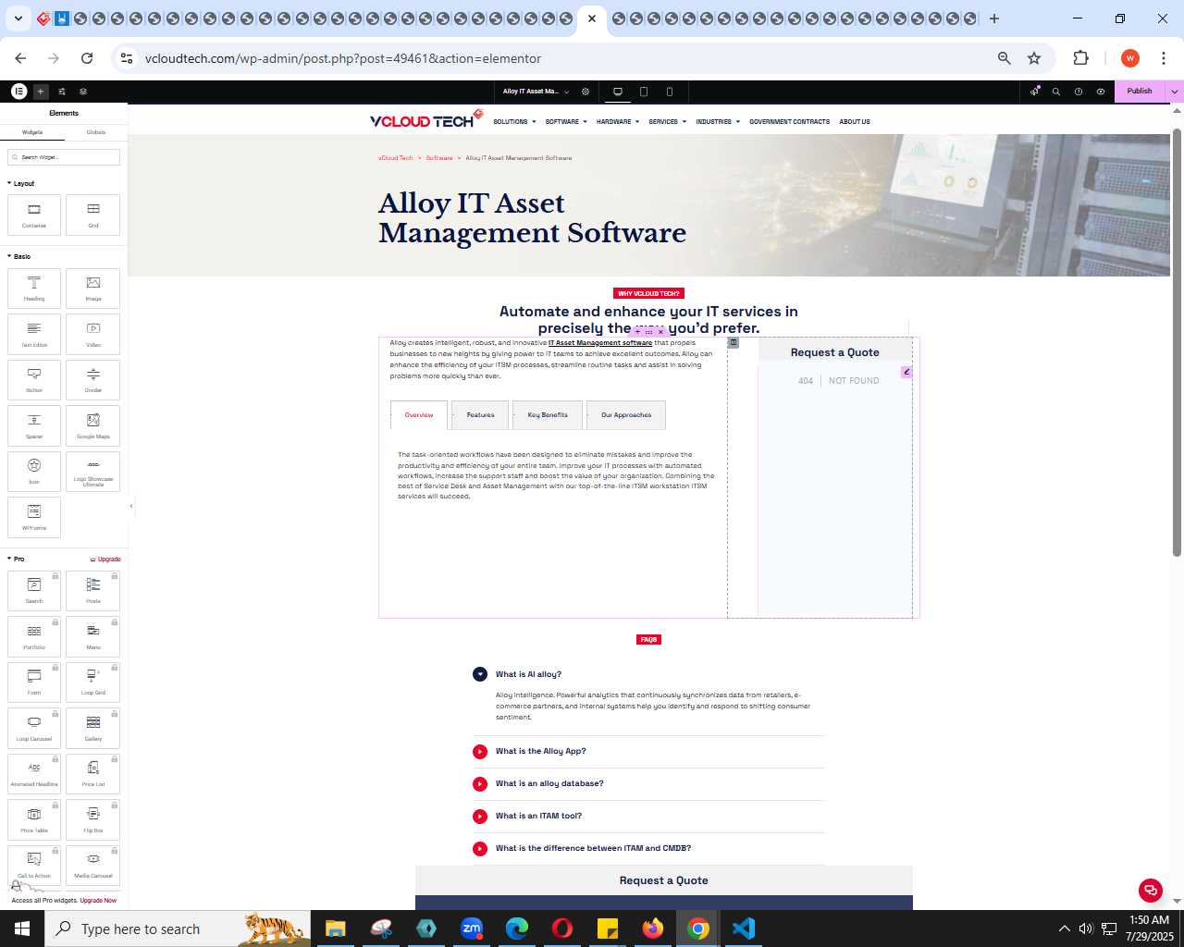
Task: Click the Upgrade link beside Pro
Action: (105, 559)
